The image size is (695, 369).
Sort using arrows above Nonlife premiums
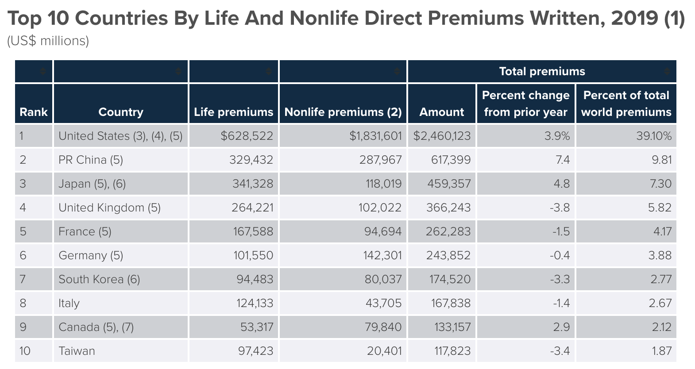click(x=397, y=72)
